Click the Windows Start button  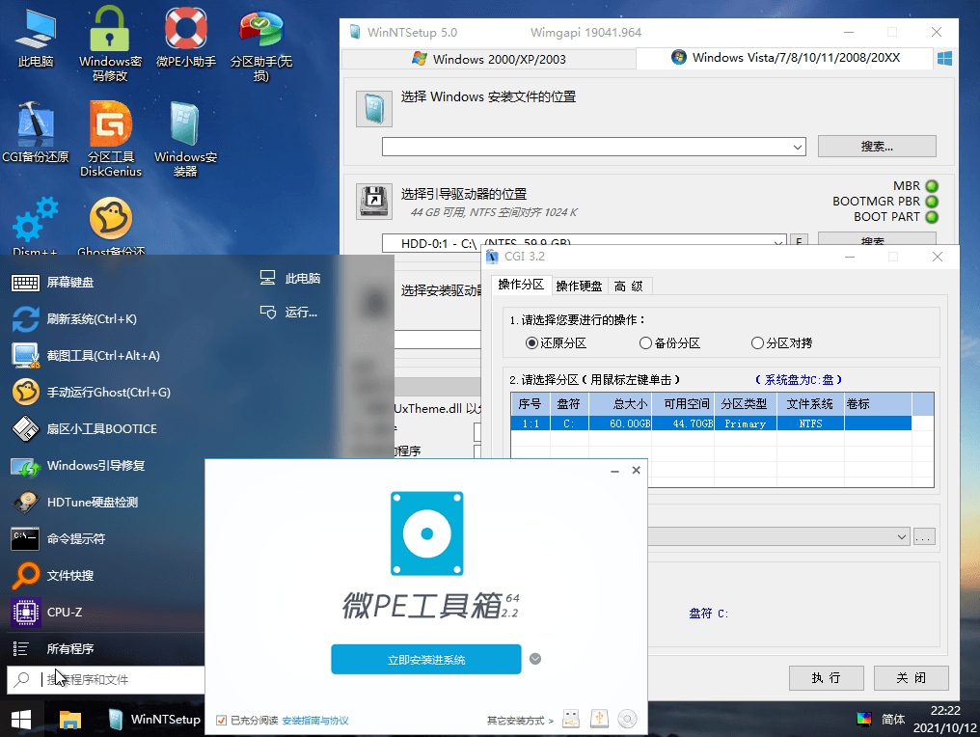[21, 720]
